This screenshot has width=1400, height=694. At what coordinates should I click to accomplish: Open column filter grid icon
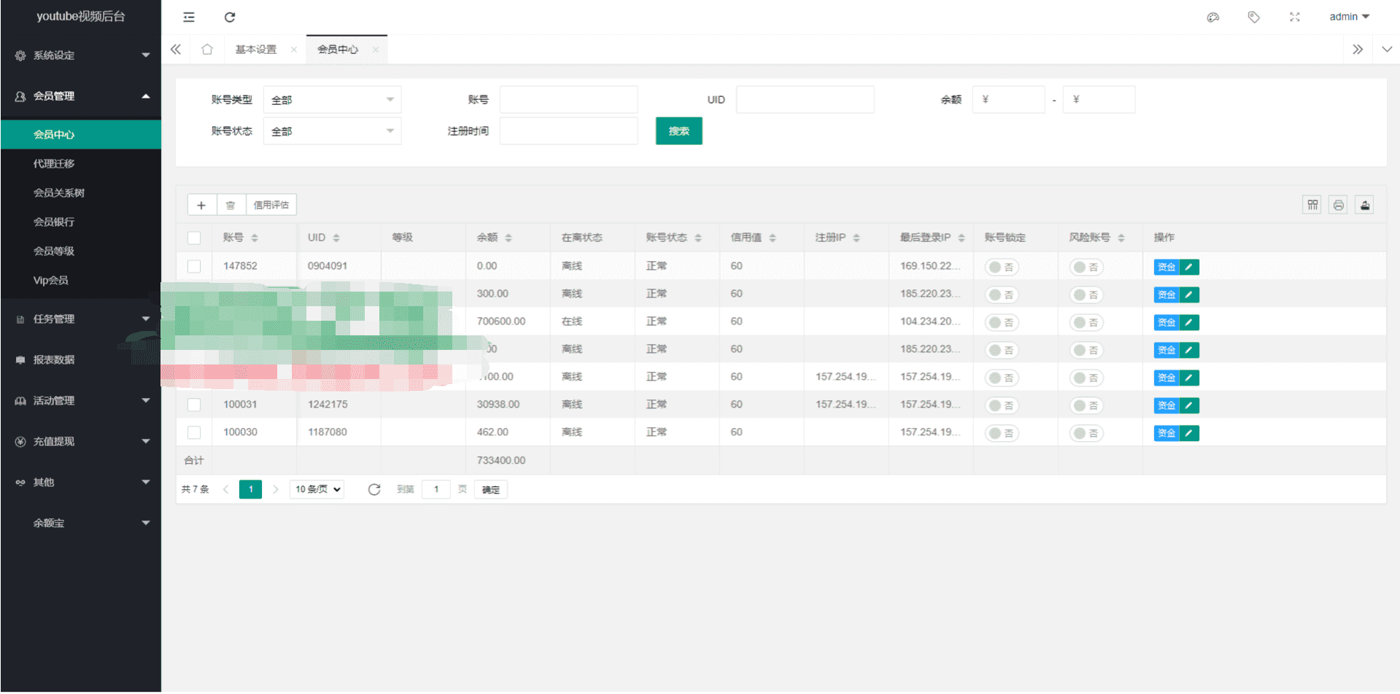[x=1312, y=205]
